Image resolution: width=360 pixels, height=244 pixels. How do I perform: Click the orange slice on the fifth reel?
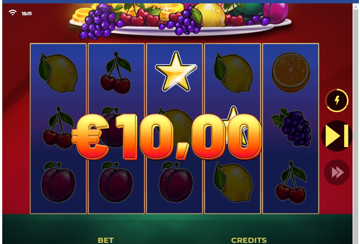(291, 72)
